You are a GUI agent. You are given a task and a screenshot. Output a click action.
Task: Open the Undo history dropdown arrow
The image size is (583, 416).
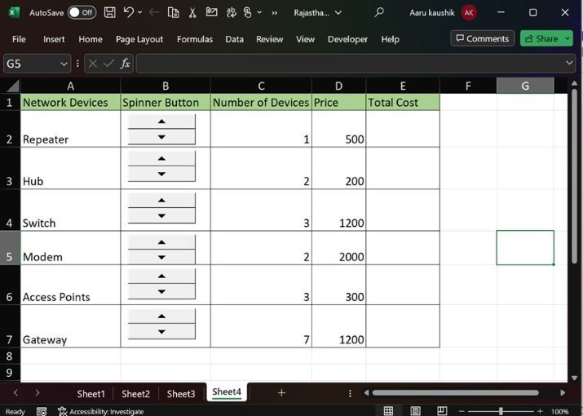tap(139, 13)
